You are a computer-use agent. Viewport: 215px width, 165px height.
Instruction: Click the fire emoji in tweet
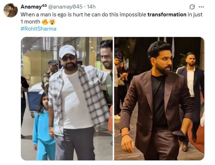click(45, 22)
